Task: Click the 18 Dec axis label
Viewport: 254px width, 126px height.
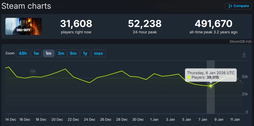Action: click(x=41, y=119)
